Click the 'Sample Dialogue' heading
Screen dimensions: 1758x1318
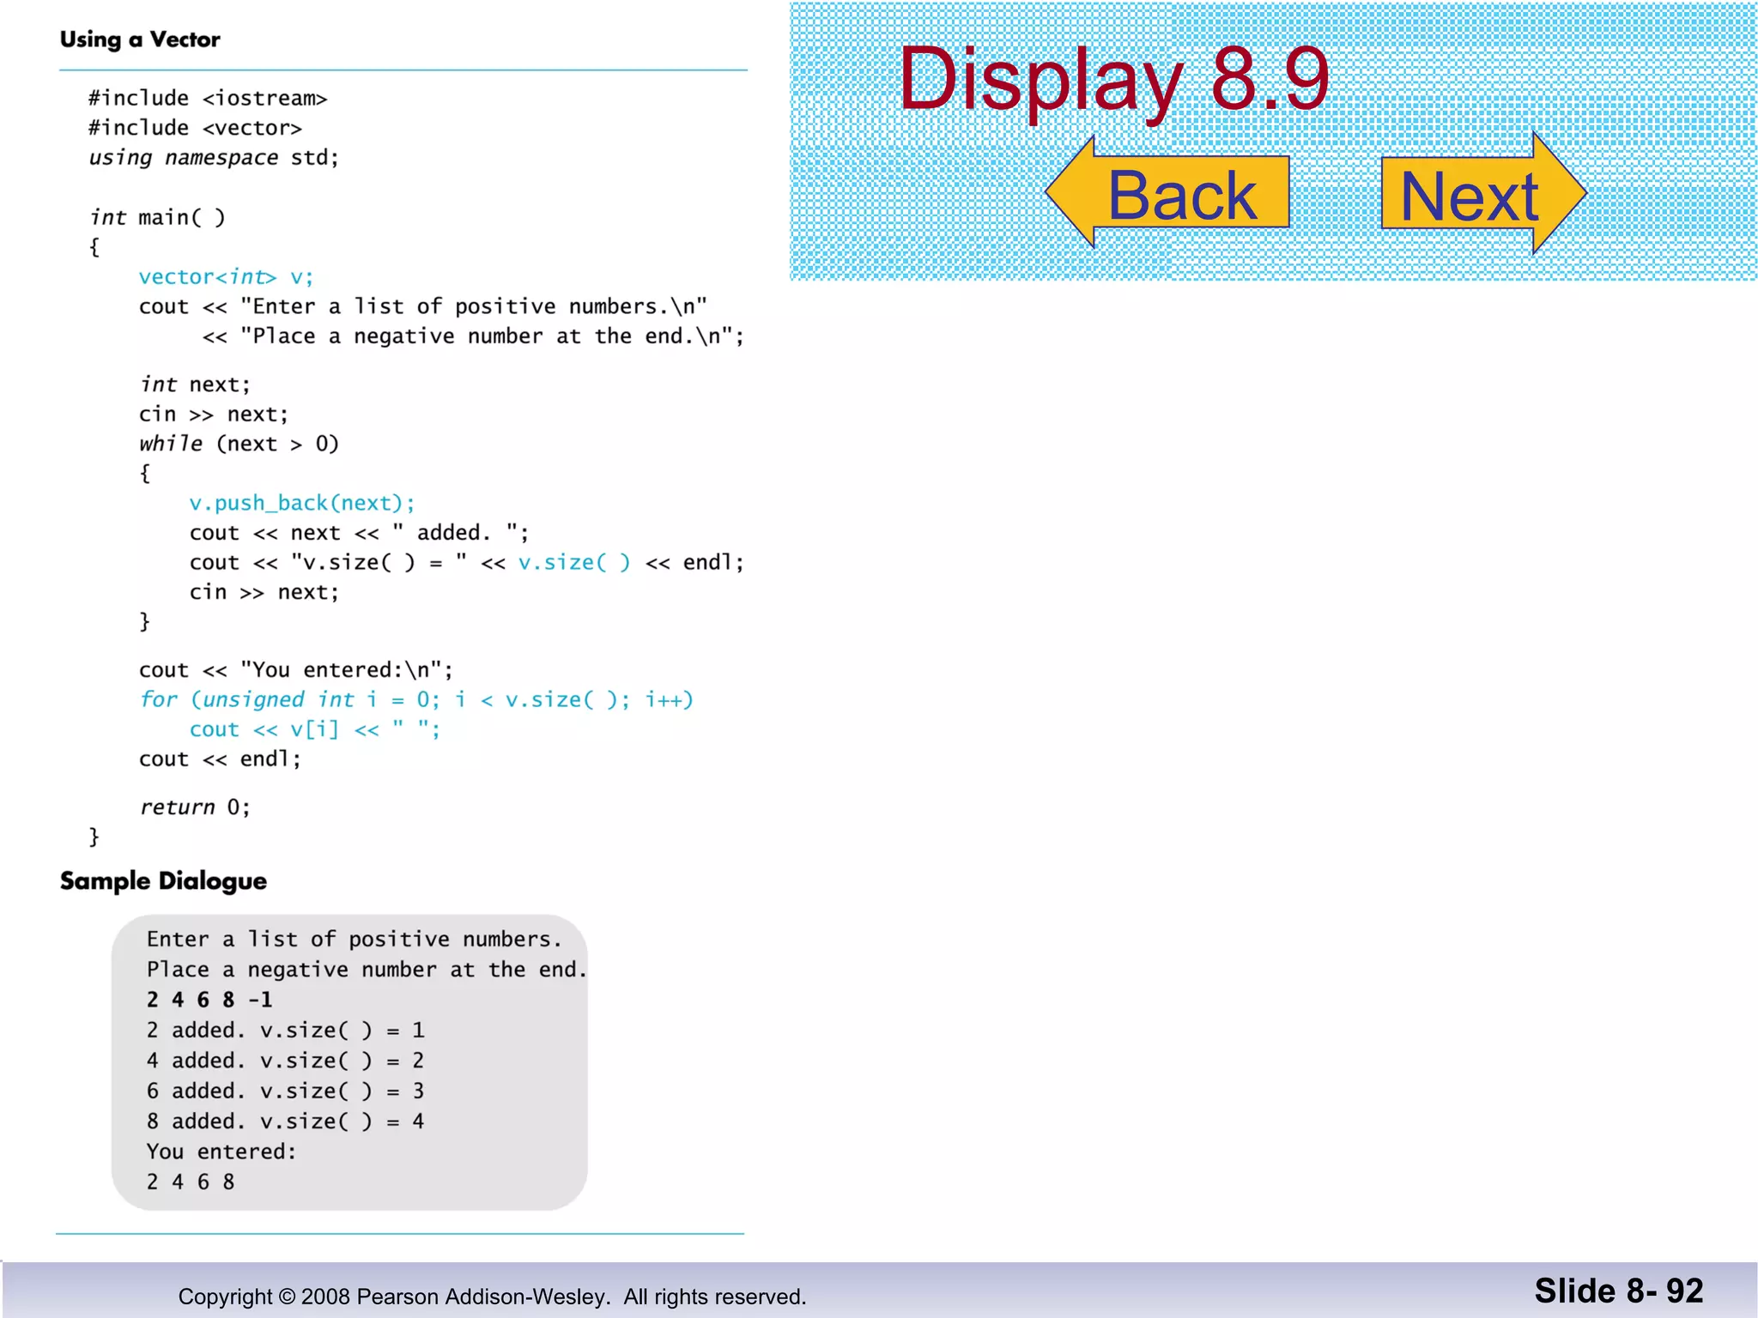(163, 881)
